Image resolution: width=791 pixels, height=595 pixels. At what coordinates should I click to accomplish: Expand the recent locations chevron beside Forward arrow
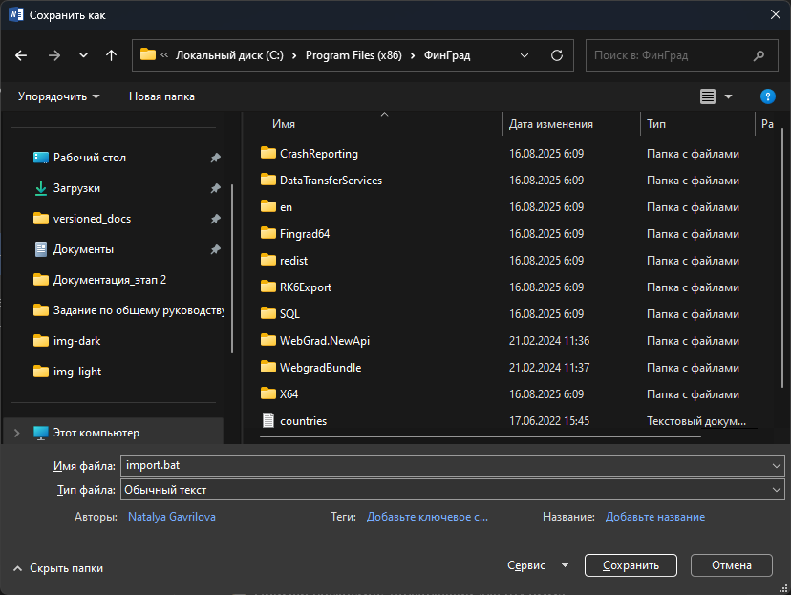[82, 55]
